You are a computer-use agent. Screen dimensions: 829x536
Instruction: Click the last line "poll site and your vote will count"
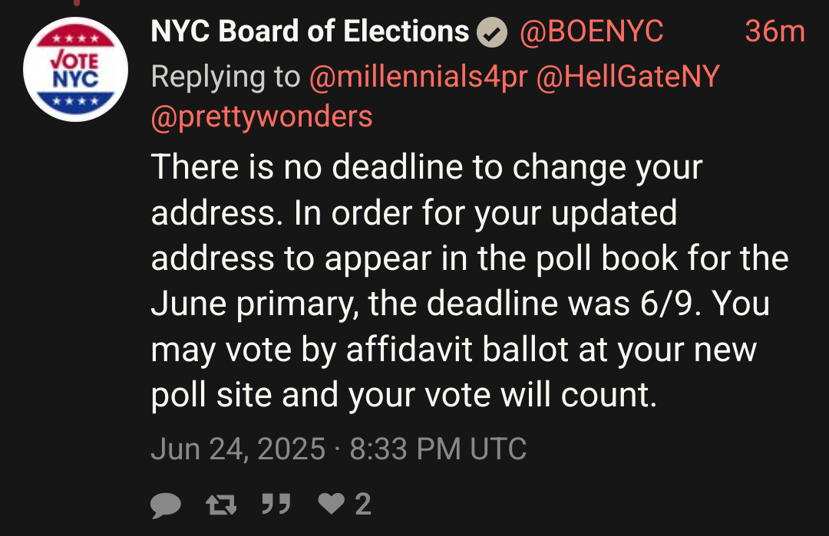[404, 396]
